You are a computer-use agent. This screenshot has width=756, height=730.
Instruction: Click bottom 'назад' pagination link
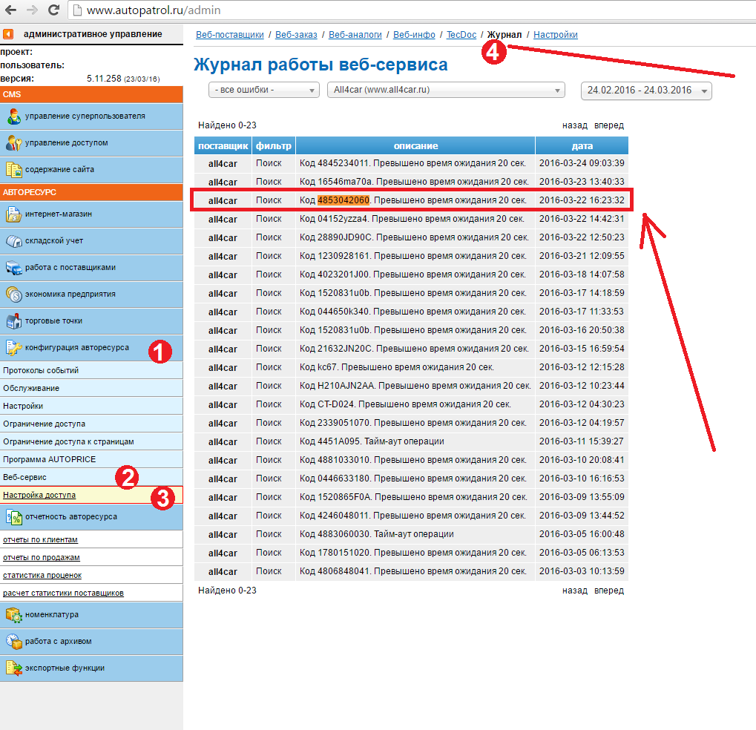(575, 591)
